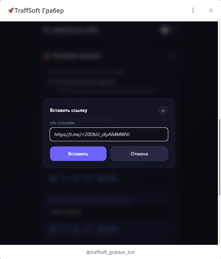The height and width of the screenshot is (259, 221).
Task: Click the "TraffSoft Грабер" window title text
Action: pos(39,11)
